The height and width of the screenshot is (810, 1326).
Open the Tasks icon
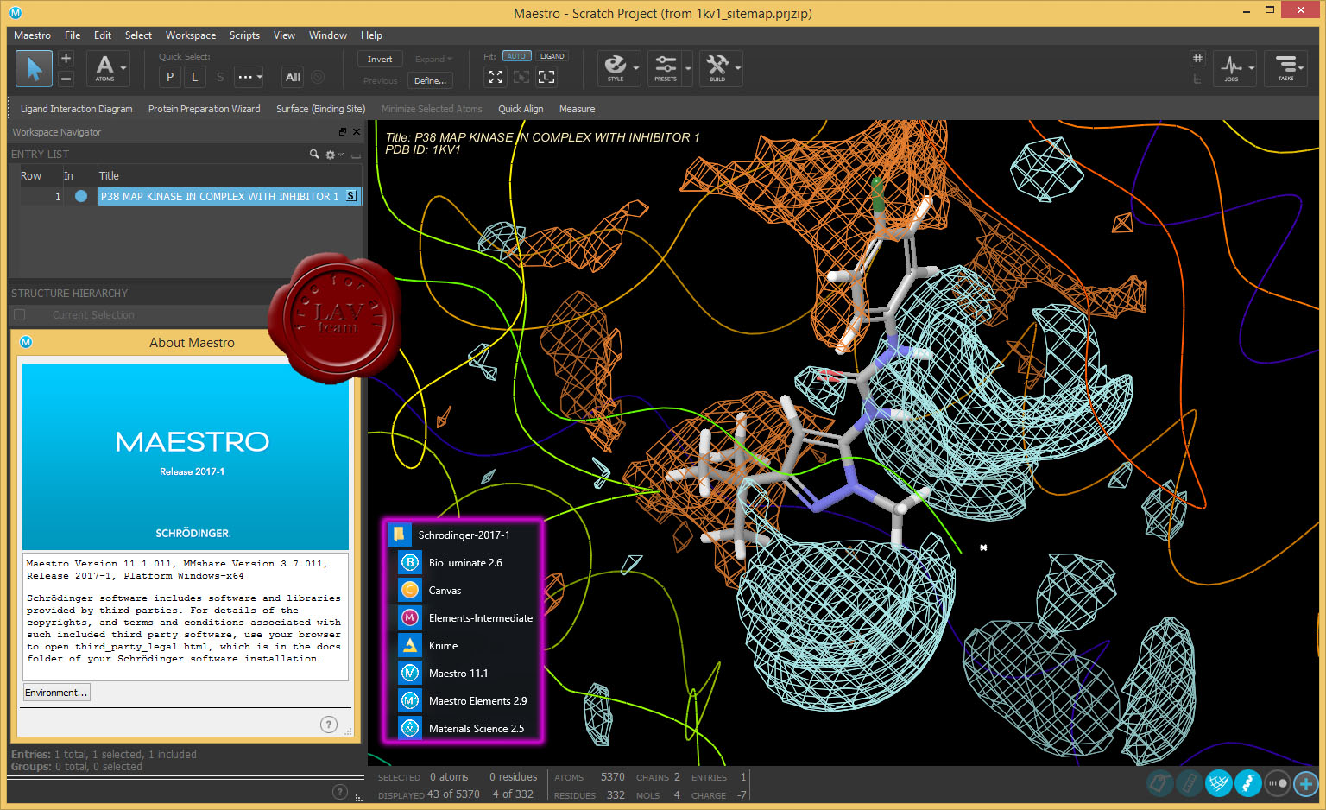click(x=1285, y=67)
